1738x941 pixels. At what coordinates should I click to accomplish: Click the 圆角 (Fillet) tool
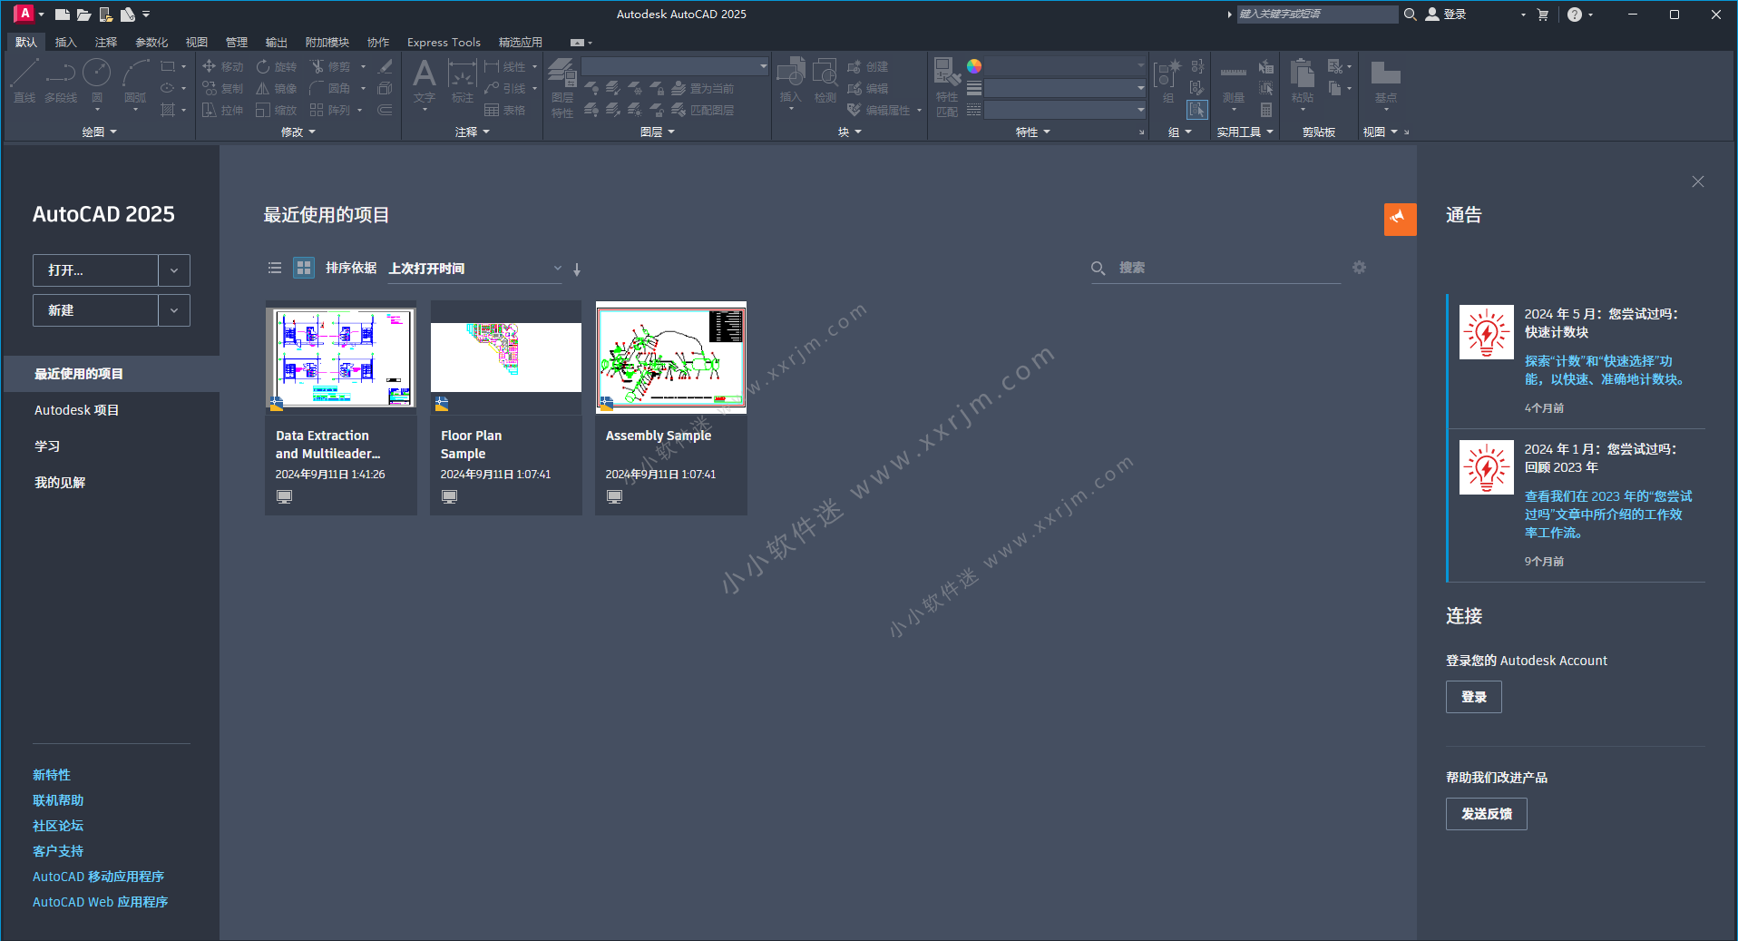coord(330,88)
